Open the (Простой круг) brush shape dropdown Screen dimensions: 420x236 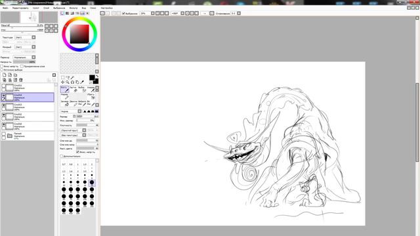(x=73, y=130)
